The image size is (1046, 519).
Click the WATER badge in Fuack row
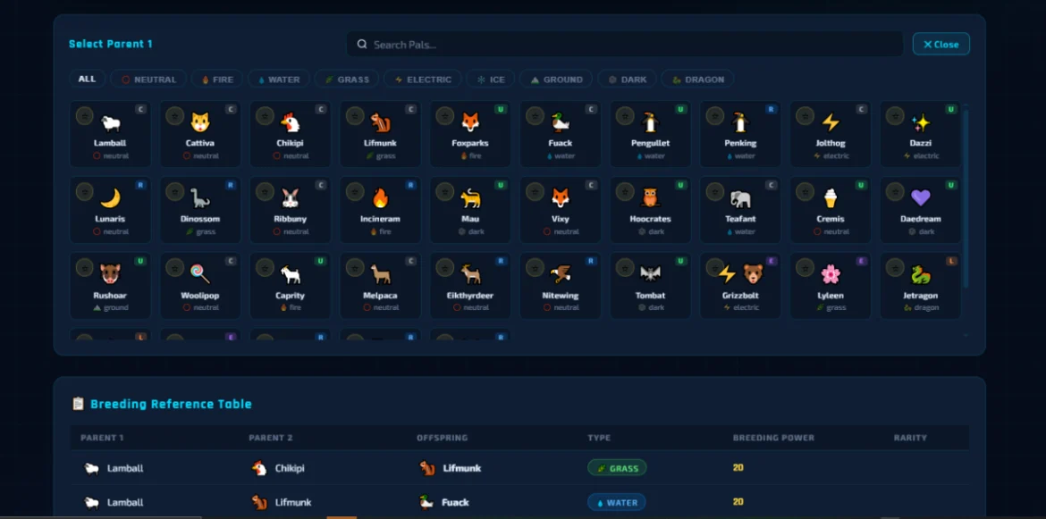click(x=616, y=502)
